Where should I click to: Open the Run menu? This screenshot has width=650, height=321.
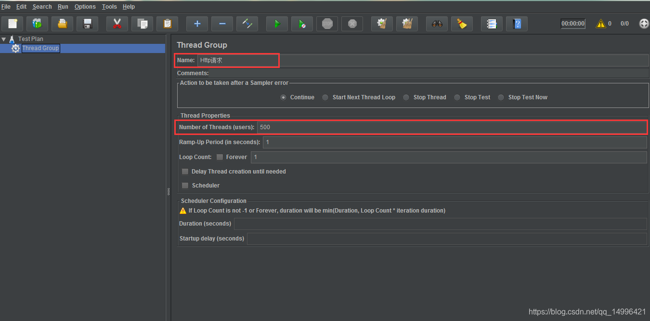point(63,7)
